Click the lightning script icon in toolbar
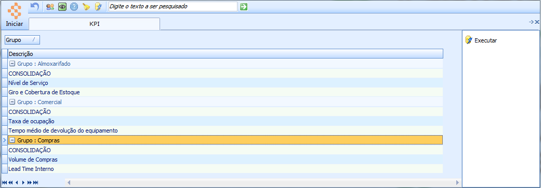This screenshot has width=541, height=188. tap(98, 7)
